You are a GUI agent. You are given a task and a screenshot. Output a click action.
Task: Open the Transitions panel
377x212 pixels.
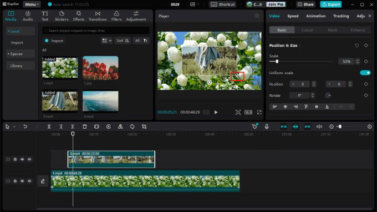[x=98, y=16]
